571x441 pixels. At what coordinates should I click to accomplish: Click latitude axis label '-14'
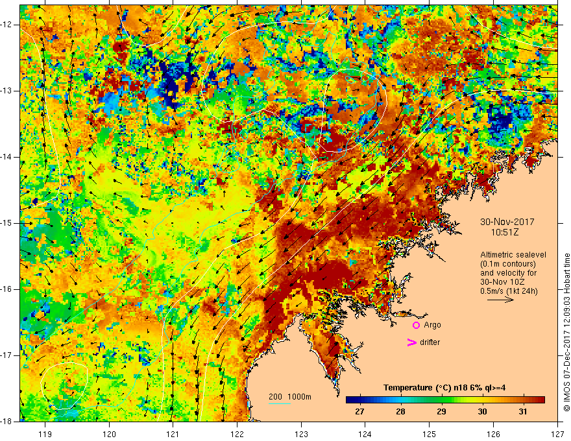(6, 157)
